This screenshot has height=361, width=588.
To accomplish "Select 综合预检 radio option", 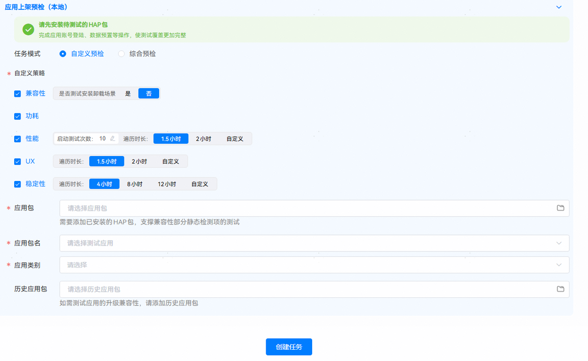I will 122,54.
